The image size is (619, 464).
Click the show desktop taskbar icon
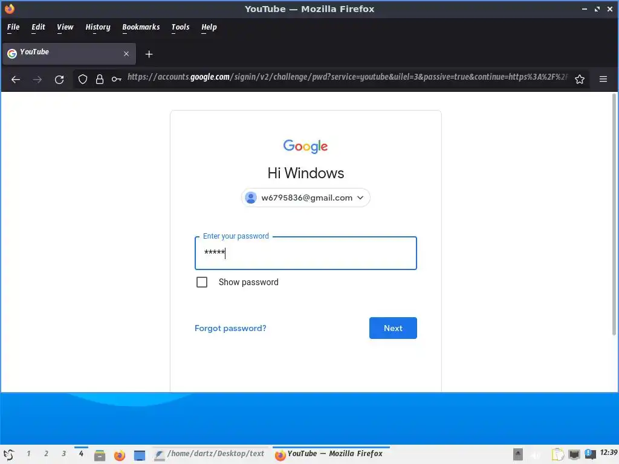(x=140, y=456)
